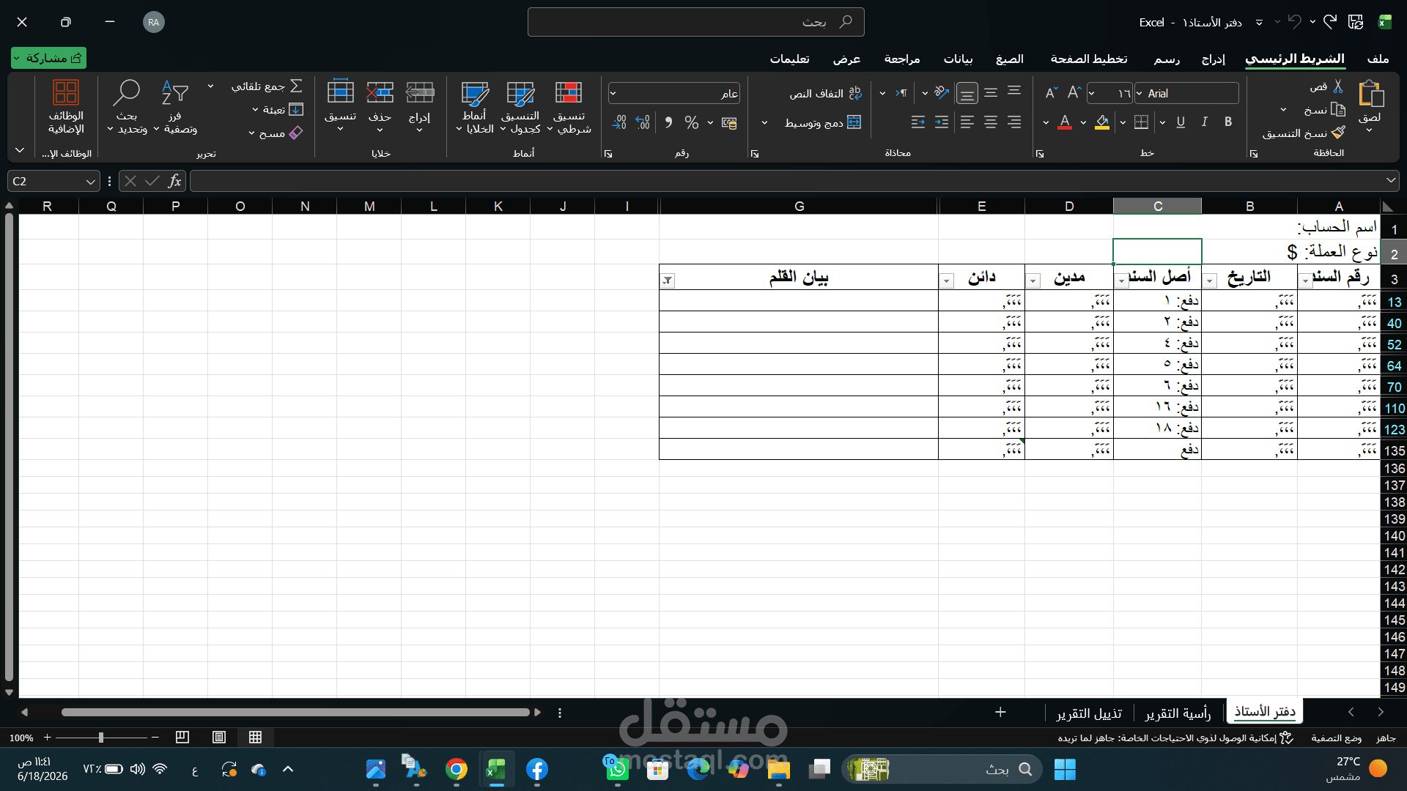
Task: Click the insert function fx icon
Action: point(174,181)
